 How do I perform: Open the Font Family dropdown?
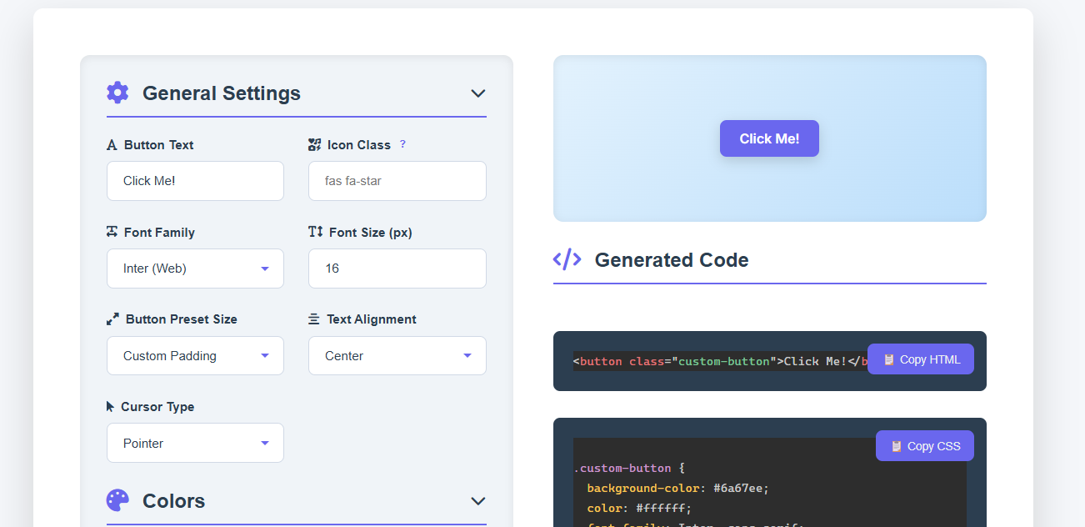coord(195,269)
